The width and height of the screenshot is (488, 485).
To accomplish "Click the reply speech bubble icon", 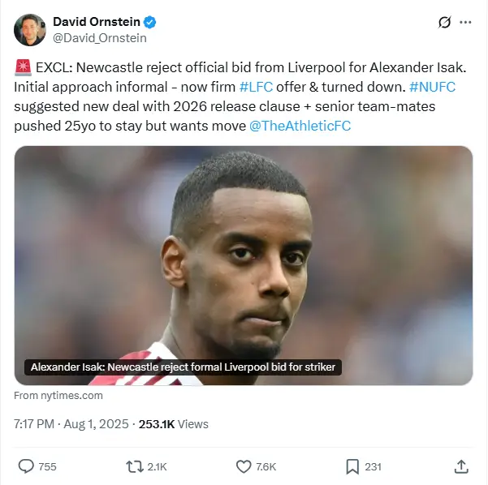I will point(26,466).
